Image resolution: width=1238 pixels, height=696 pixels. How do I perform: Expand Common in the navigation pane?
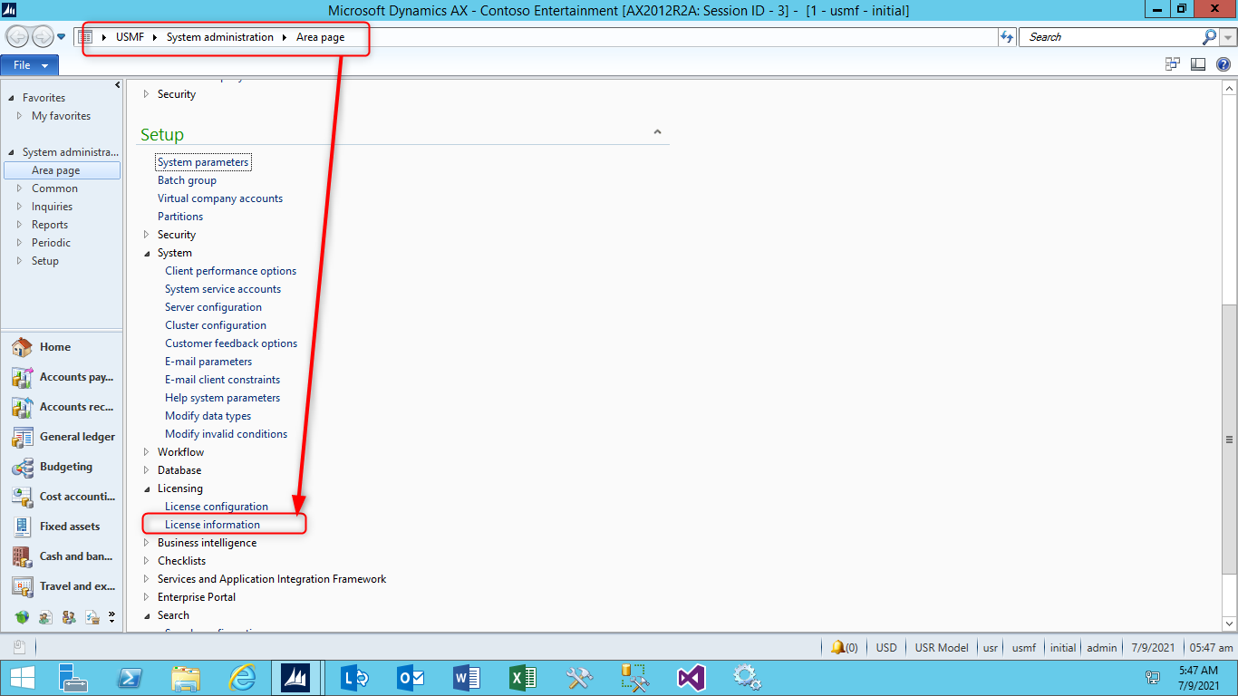[x=20, y=188]
